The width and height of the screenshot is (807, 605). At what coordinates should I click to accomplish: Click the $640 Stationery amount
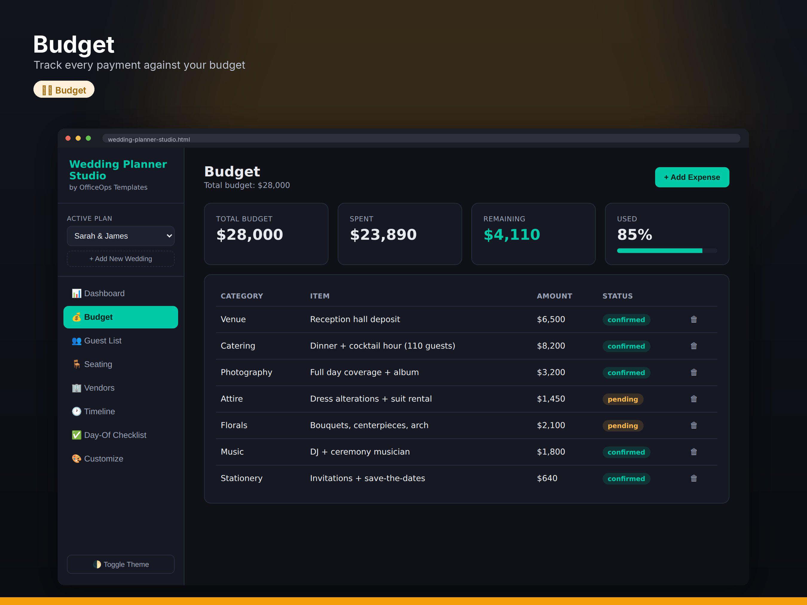coord(547,478)
